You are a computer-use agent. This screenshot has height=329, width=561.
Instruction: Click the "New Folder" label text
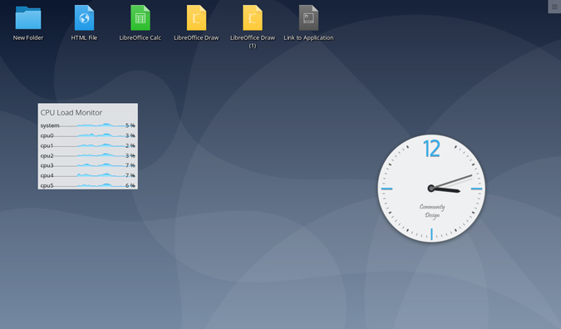click(x=28, y=37)
